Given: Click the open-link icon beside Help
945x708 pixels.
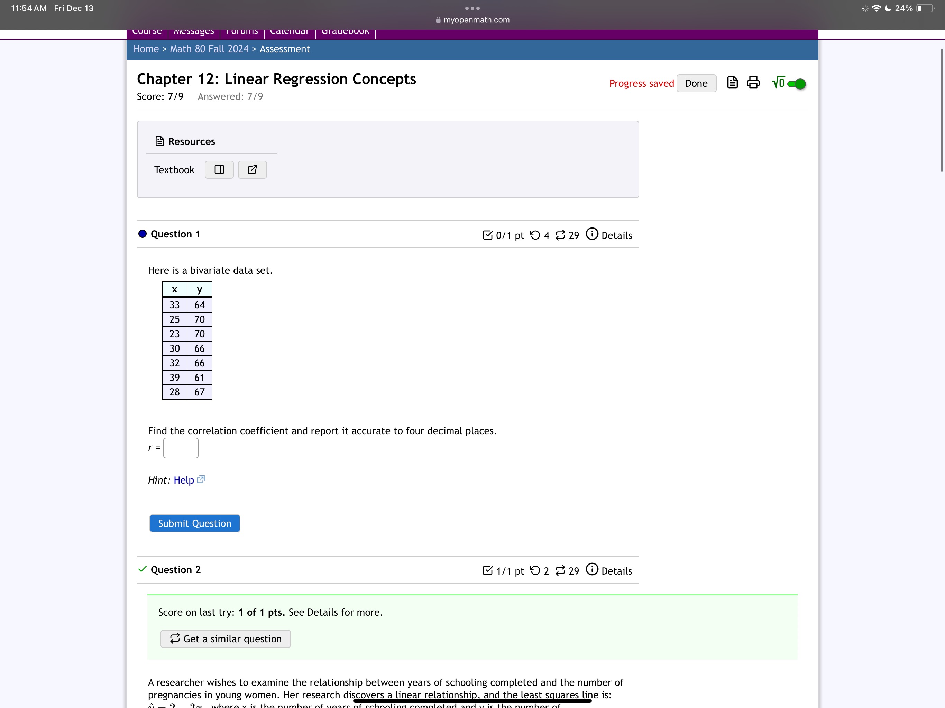Looking at the screenshot, I should 201,479.
